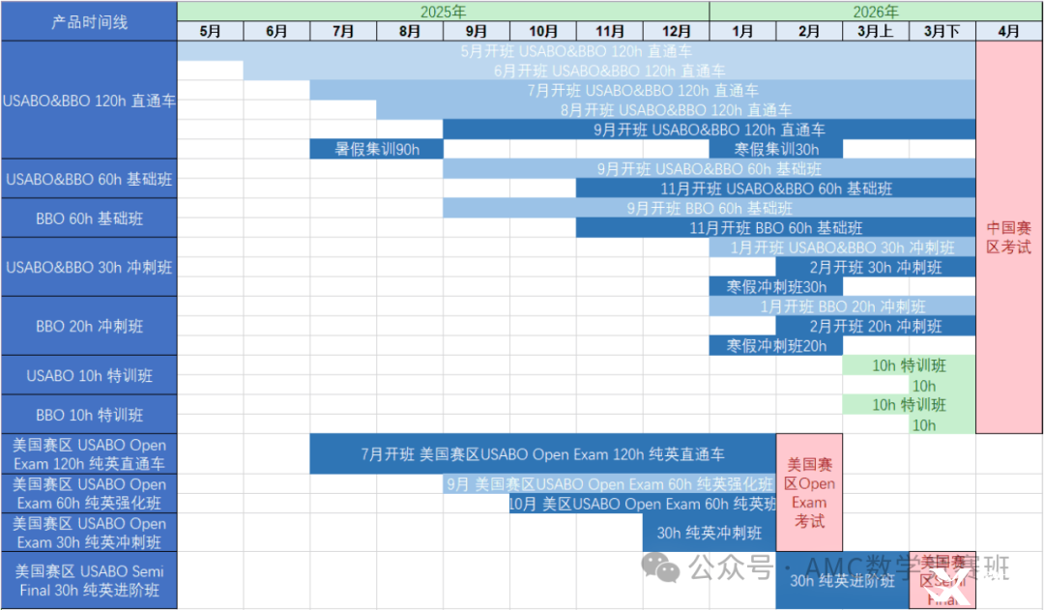This screenshot has height=610, width=1044.
Task: Click the 11月 column header
Action: point(610,31)
